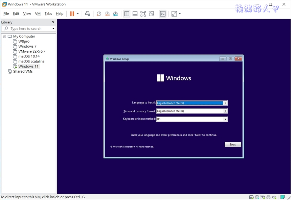Open the Language to install dropdown

225,103
